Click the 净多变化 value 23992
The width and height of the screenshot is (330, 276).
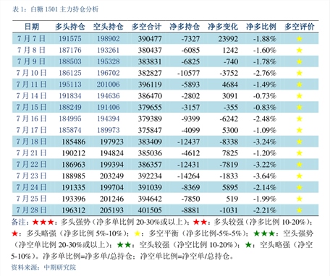[x=228, y=39]
